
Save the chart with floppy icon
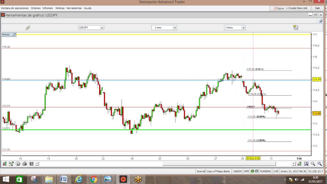point(31,164)
